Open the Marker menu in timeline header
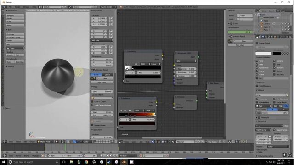 (18, 156)
